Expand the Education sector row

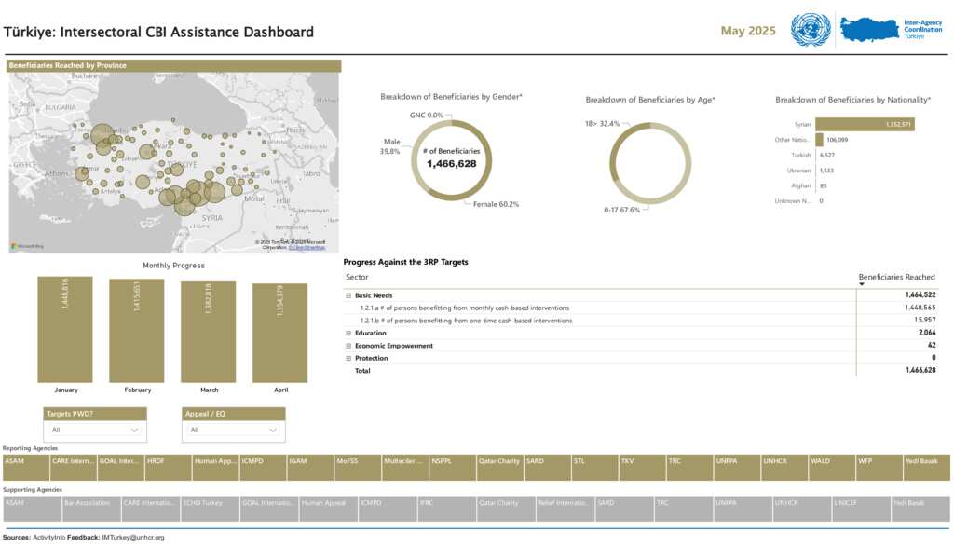click(348, 333)
